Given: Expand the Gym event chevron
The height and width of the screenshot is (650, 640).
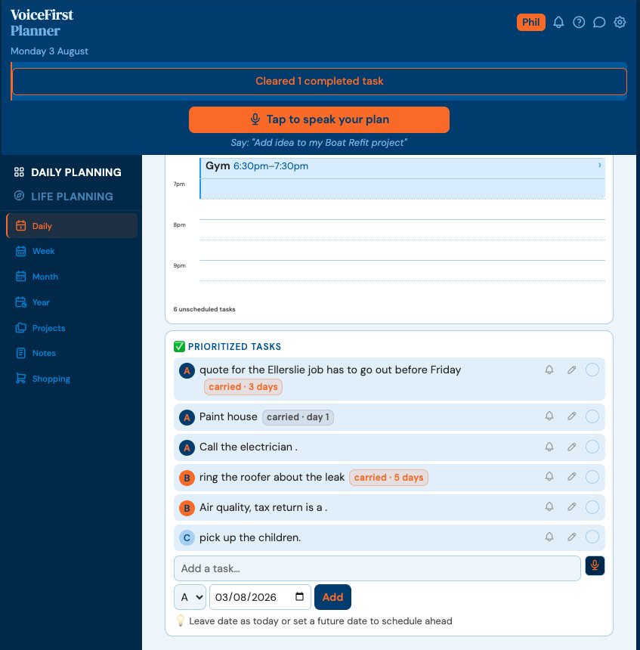Looking at the screenshot, I should pos(599,166).
